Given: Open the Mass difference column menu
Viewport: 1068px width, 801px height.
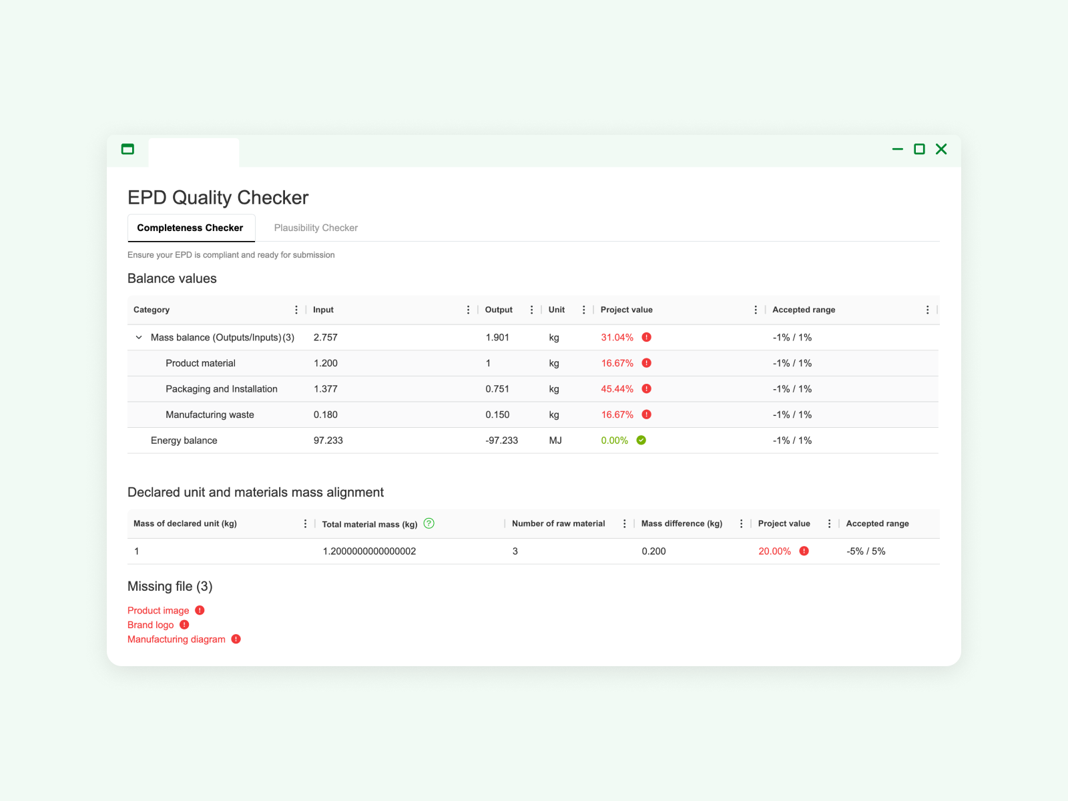Looking at the screenshot, I should (741, 524).
